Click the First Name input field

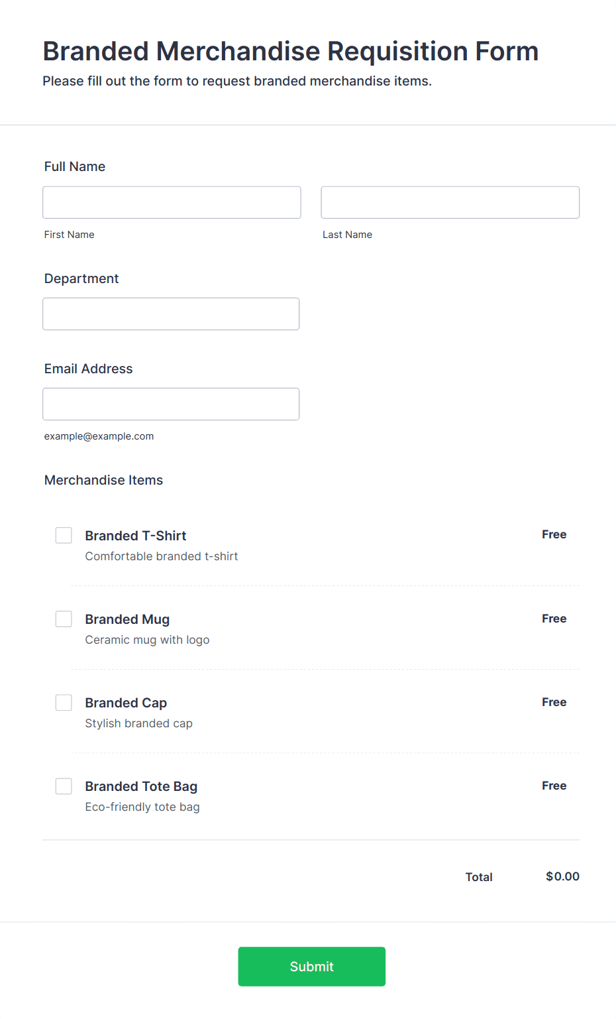[x=172, y=202]
